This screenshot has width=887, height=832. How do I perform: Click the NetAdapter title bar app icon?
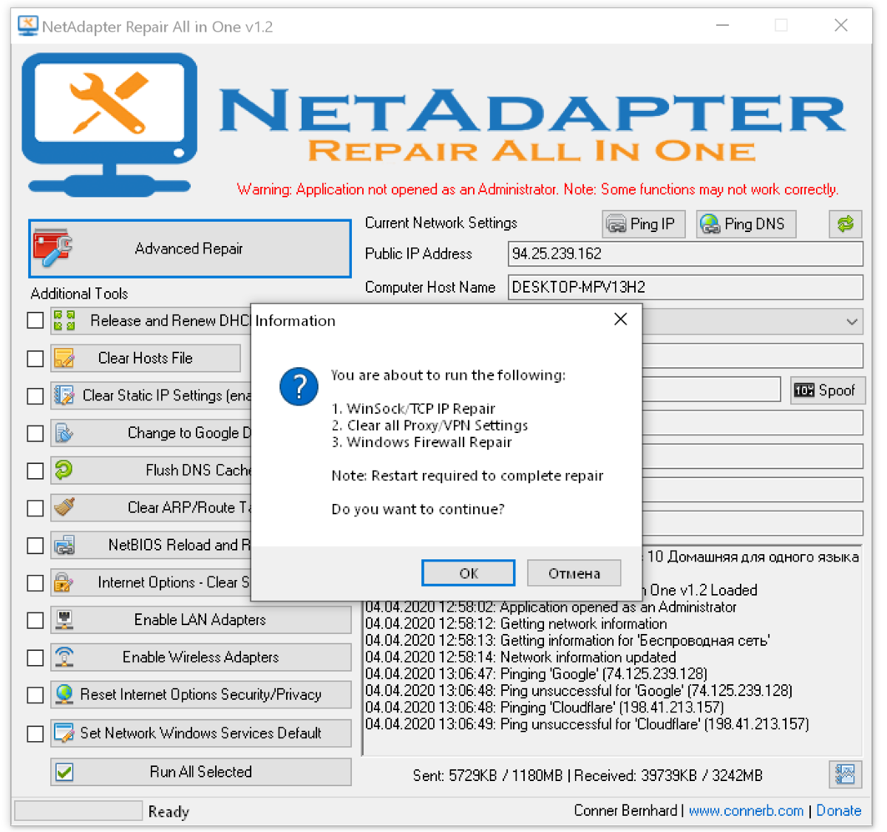click(x=27, y=26)
